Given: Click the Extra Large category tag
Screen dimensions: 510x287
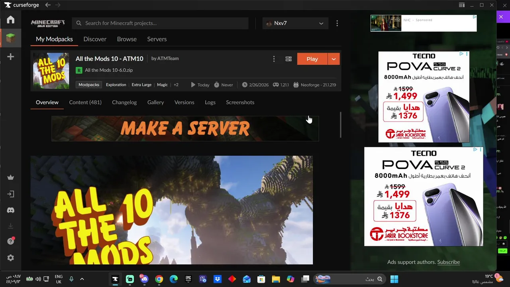Looking at the screenshot, I should pyautogui.click(x=141, y=85).
